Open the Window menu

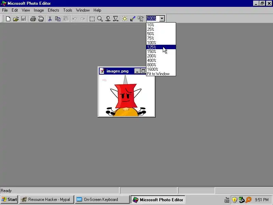[83, 10]
